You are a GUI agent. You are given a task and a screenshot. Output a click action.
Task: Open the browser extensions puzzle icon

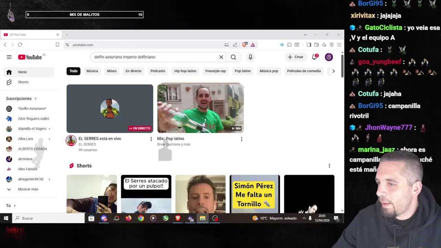point(289,45)
